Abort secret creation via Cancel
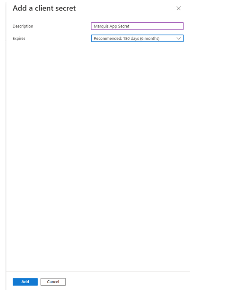The width and height of the screenshot is (226, 290). 53,282
